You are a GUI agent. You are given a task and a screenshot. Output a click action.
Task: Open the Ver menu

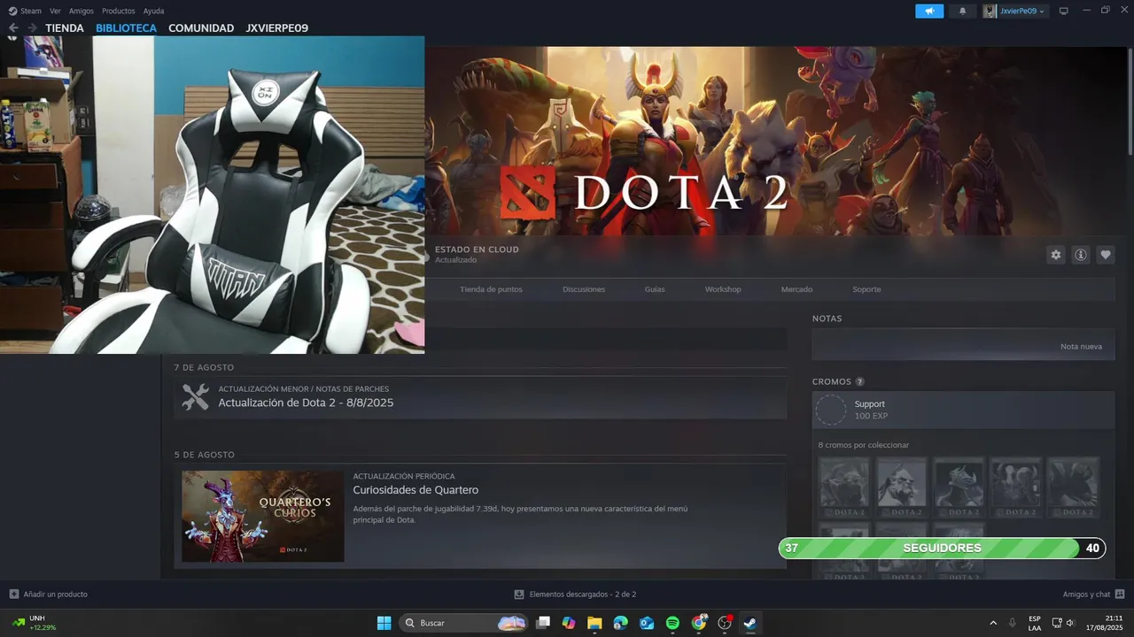pyautogui.click(x=56, y=11)
